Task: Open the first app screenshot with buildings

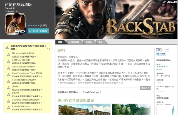Action: click(84, 109)
